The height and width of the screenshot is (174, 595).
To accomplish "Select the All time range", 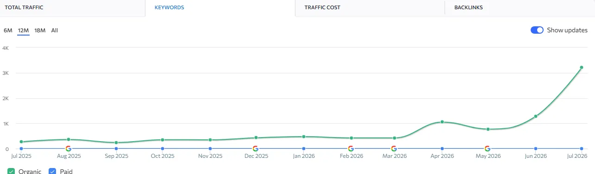I will [x=55, y=30].
